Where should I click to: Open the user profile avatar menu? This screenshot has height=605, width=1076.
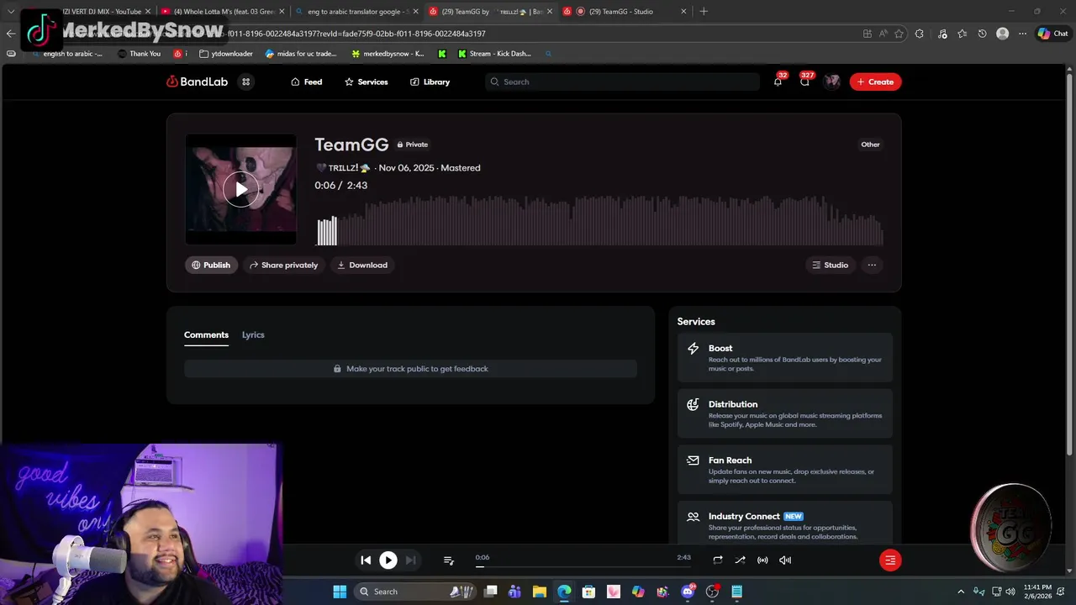[832, 82]
